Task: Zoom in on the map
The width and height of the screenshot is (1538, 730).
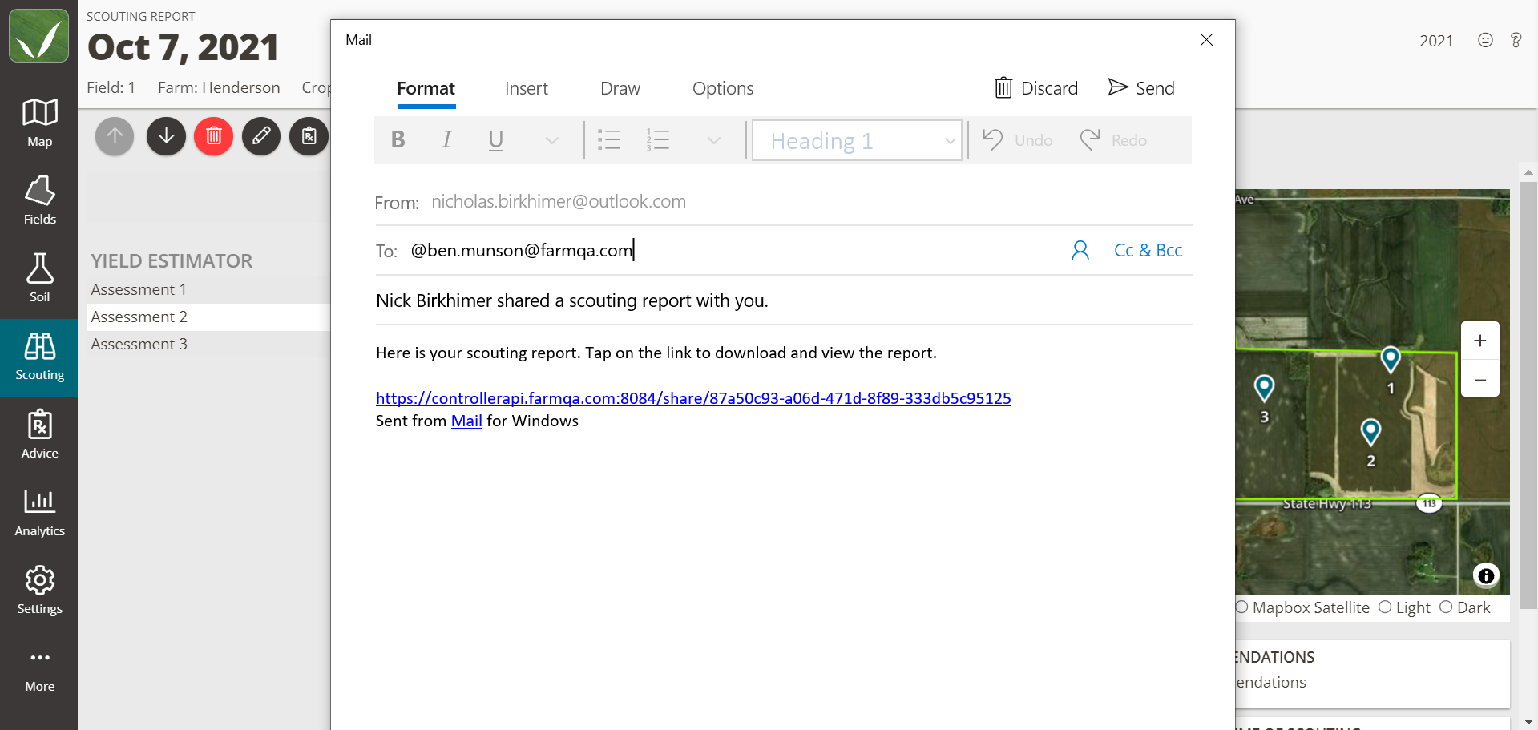Action: tap(1480, 341)
